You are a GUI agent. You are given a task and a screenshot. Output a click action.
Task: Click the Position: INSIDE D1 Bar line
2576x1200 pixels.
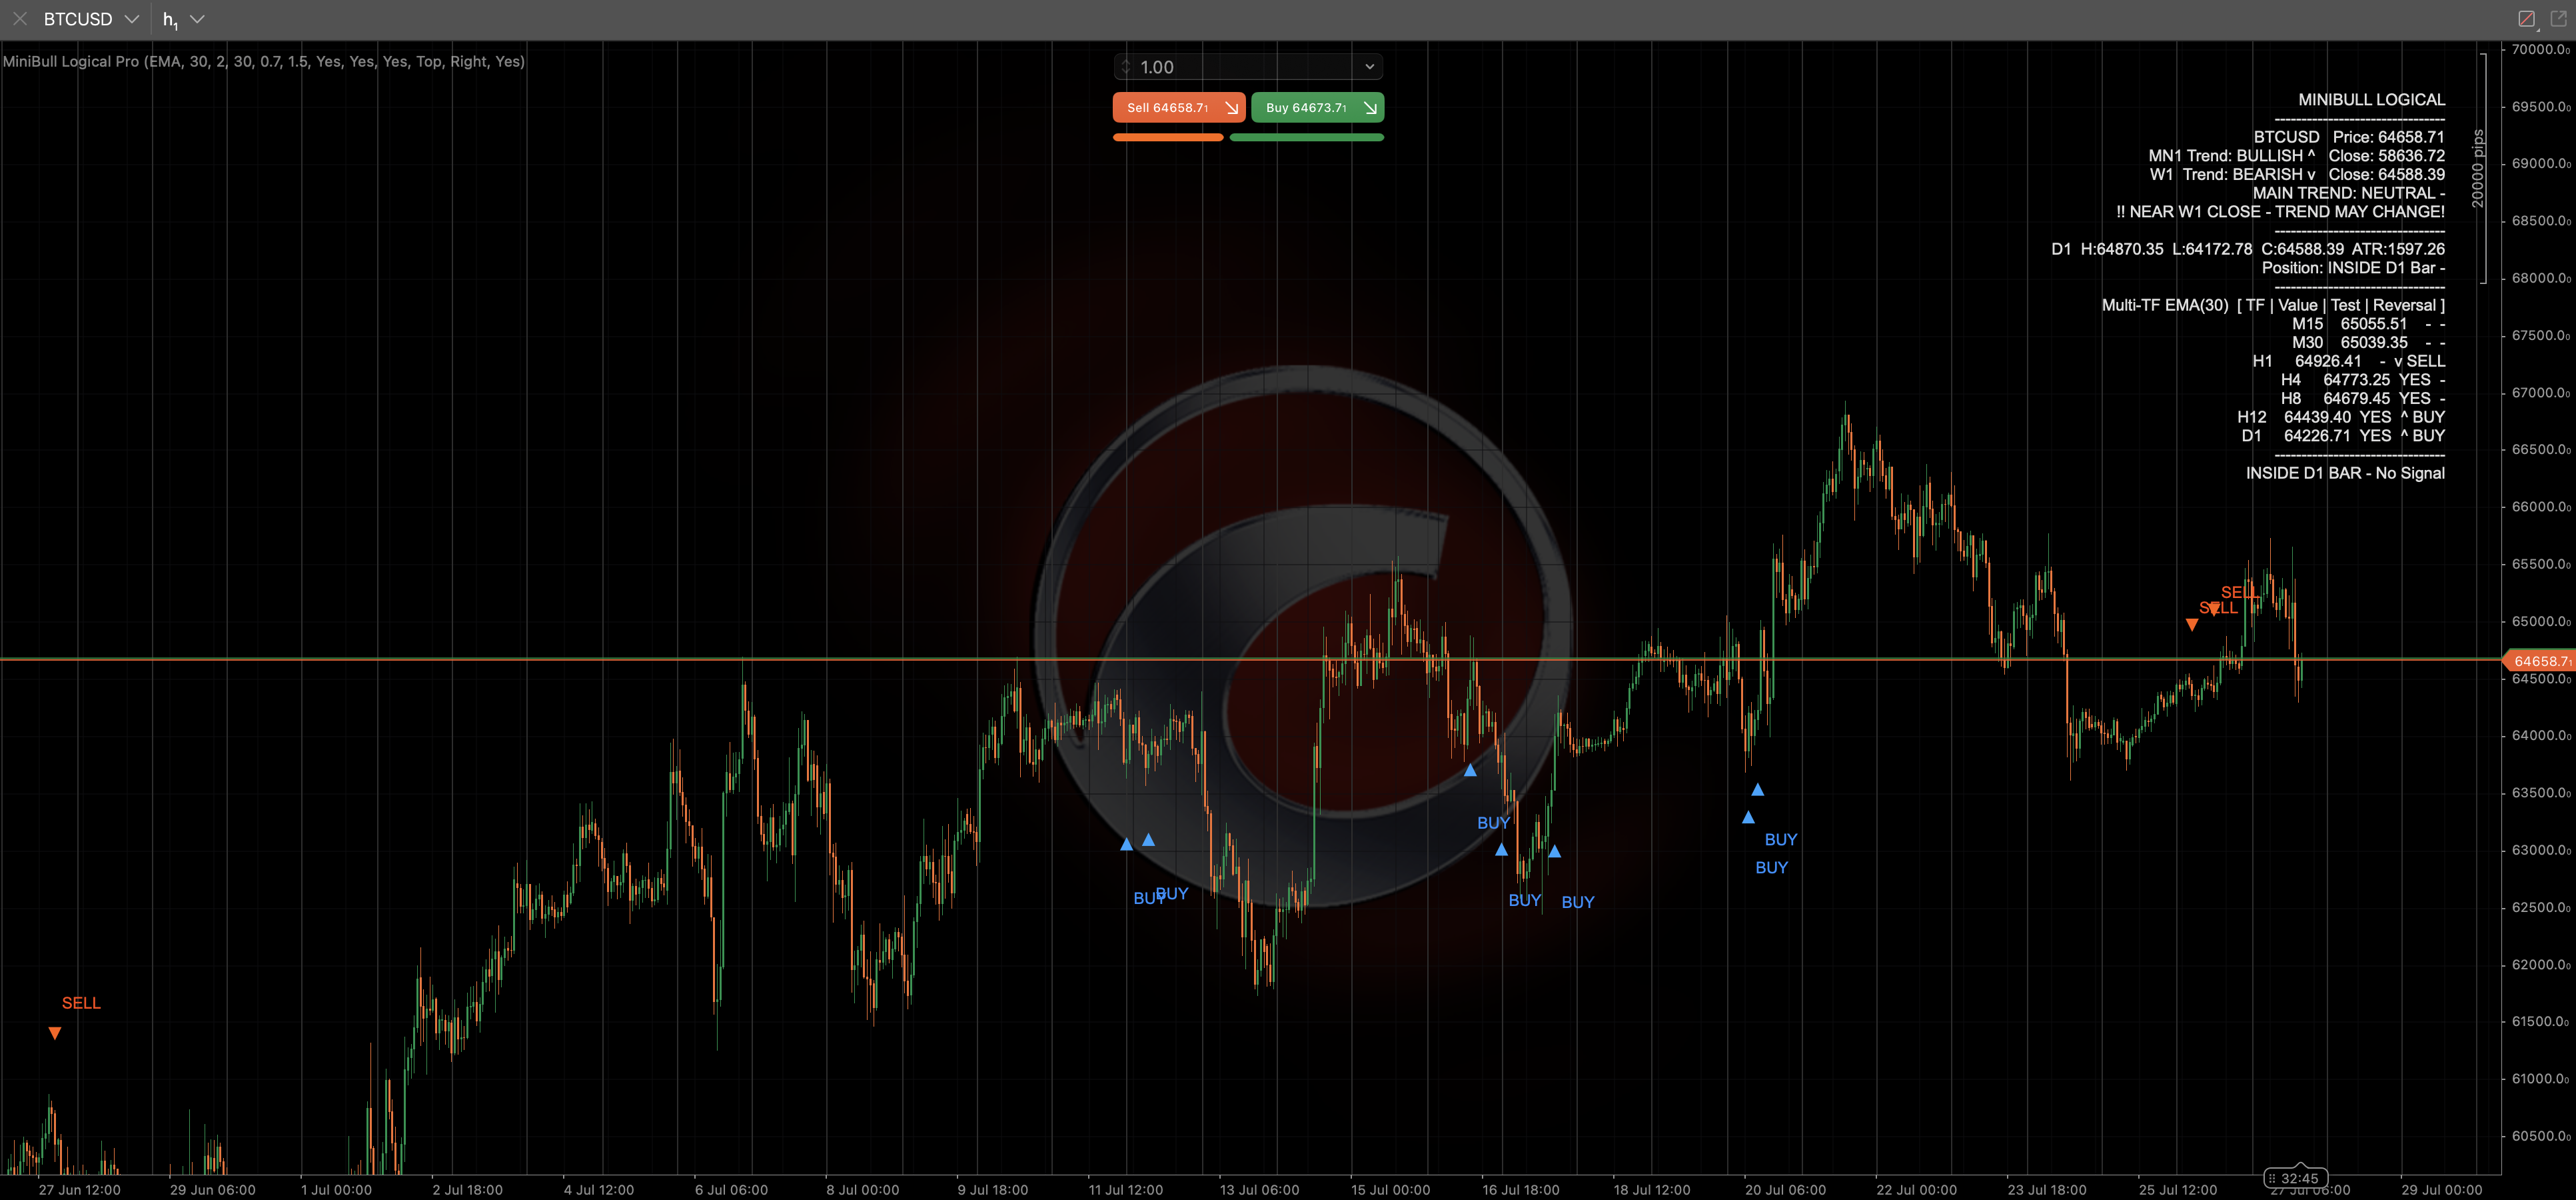click(2353, 267)
